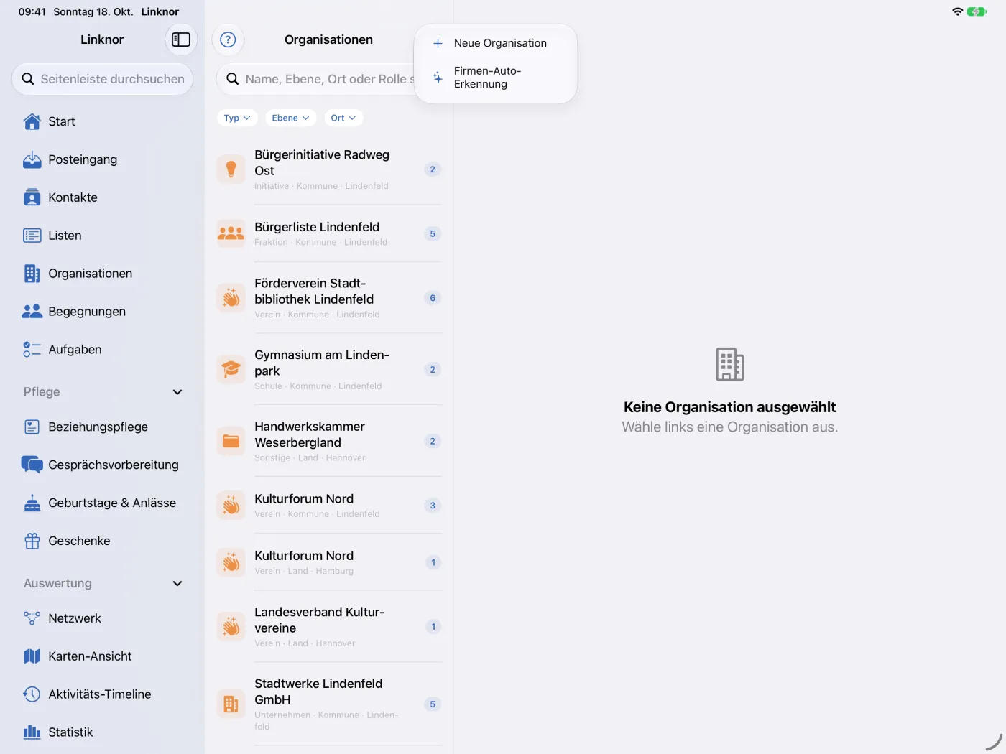
Task: Open Netzwerk view
Action: [102, 618]
